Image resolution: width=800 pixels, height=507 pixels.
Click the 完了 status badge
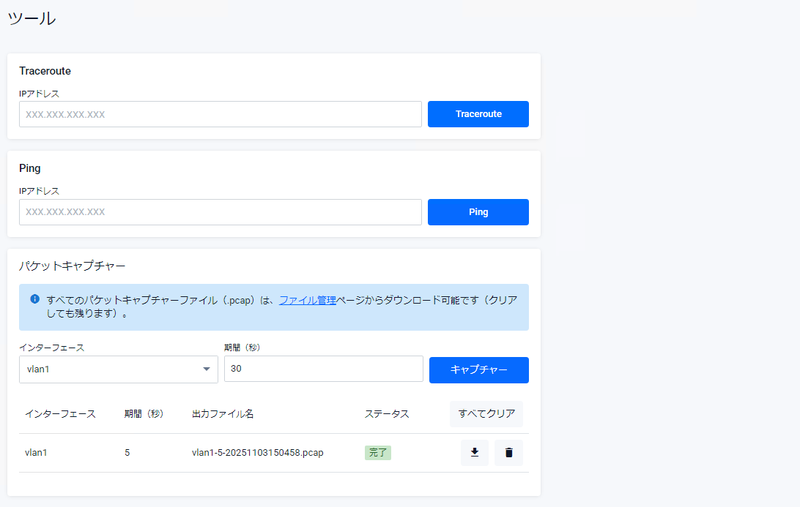[x=377, y=452]
